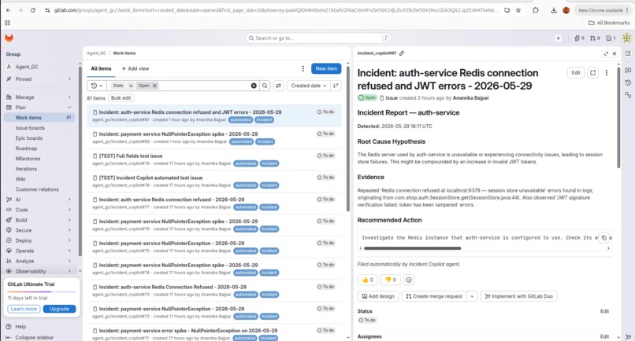Screen dimensions: 635x341
Task: Copy the Recommended Action code block
Action: 603,237
